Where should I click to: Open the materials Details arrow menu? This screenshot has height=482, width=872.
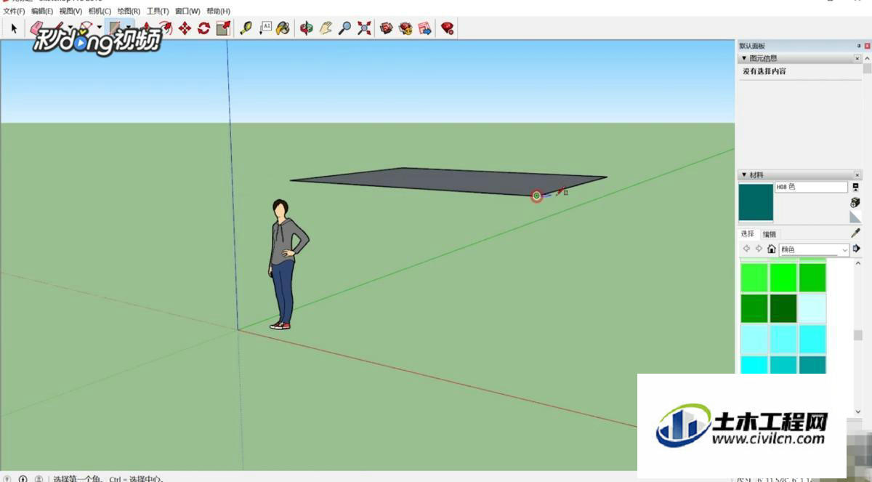(x=857, y=249)
